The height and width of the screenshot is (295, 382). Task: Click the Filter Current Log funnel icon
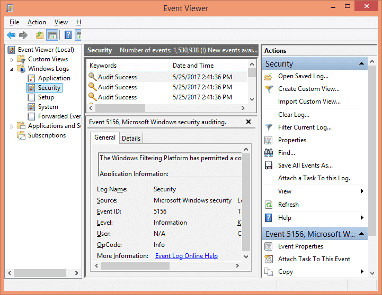coord(269,127)
